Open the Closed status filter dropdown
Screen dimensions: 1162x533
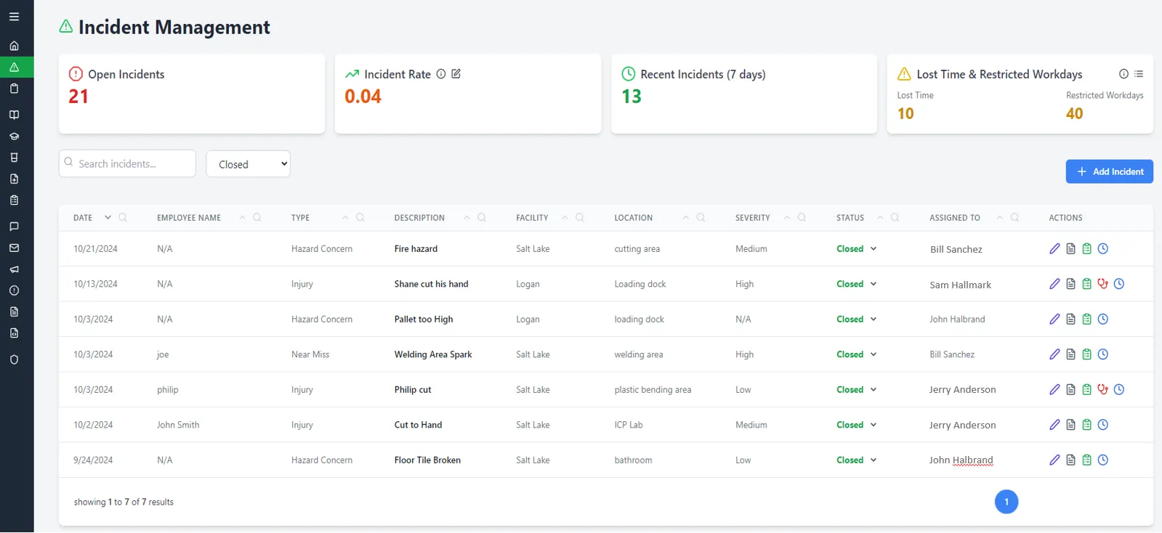tap(249, 164)
